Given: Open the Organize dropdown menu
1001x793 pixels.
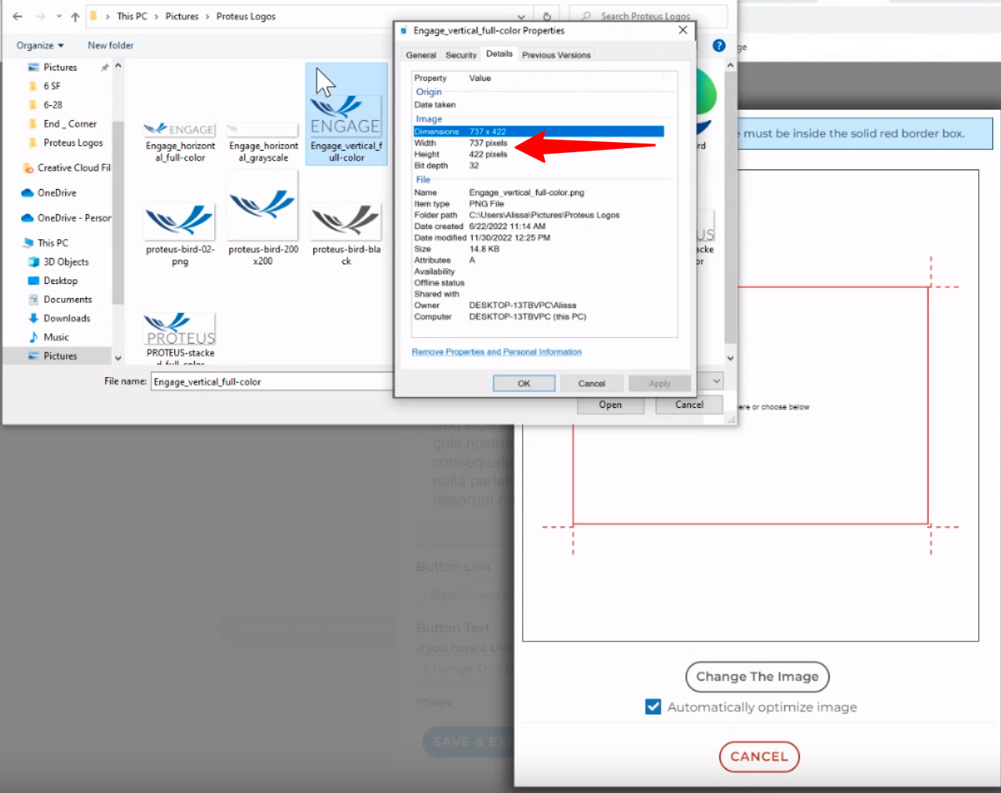Looking at the screenshot, I should click(x=40, y=45).
